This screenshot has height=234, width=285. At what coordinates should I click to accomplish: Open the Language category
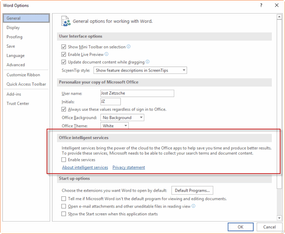click(x=15, y=56)
